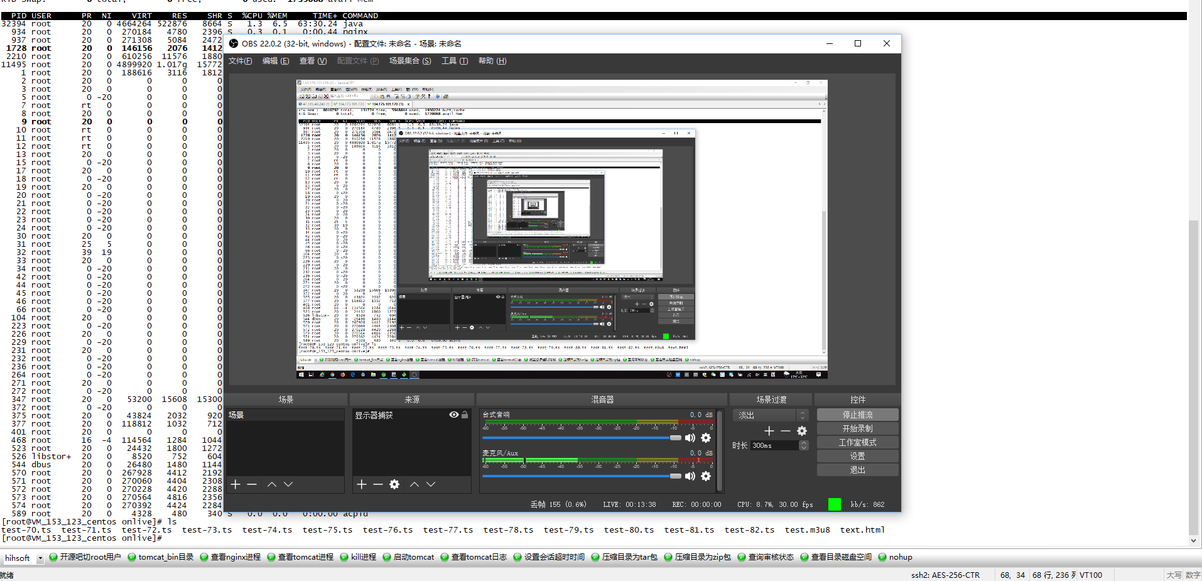Open settings gear for 麦克风/Aux mixer
The height and width of the screenshot is (581, 1202).
[x=706, y=476]
